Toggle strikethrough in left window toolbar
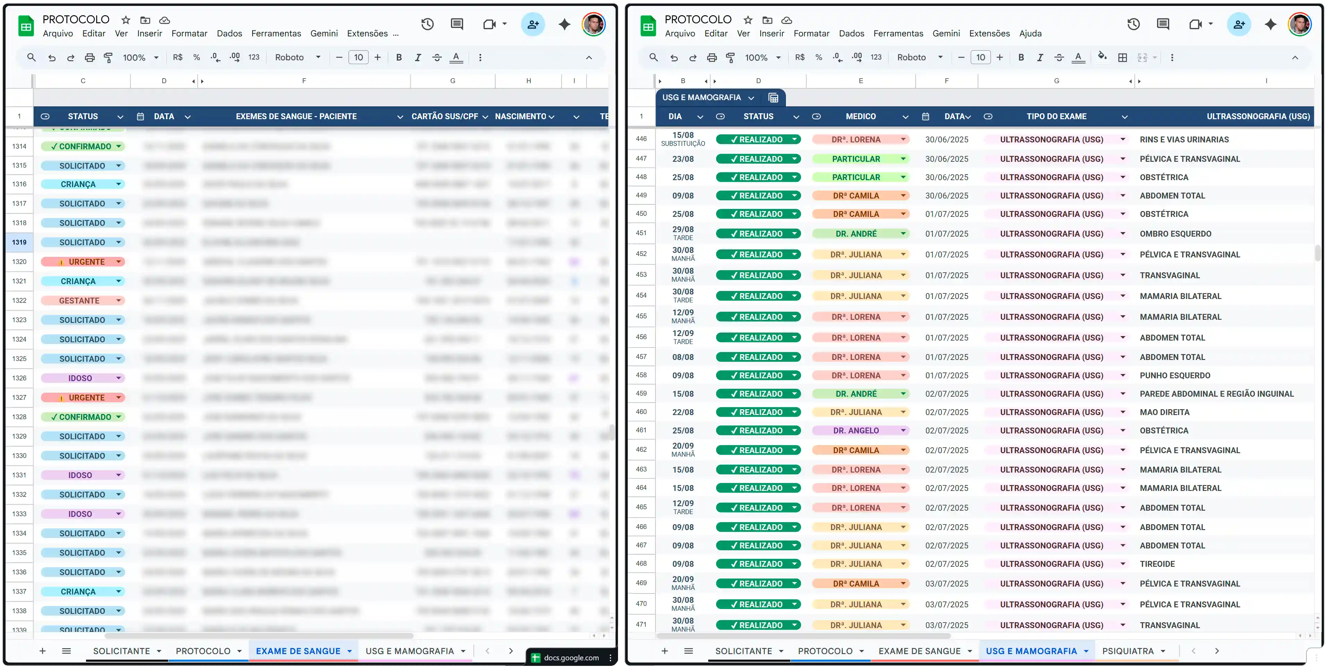 (x=437, y=57)
